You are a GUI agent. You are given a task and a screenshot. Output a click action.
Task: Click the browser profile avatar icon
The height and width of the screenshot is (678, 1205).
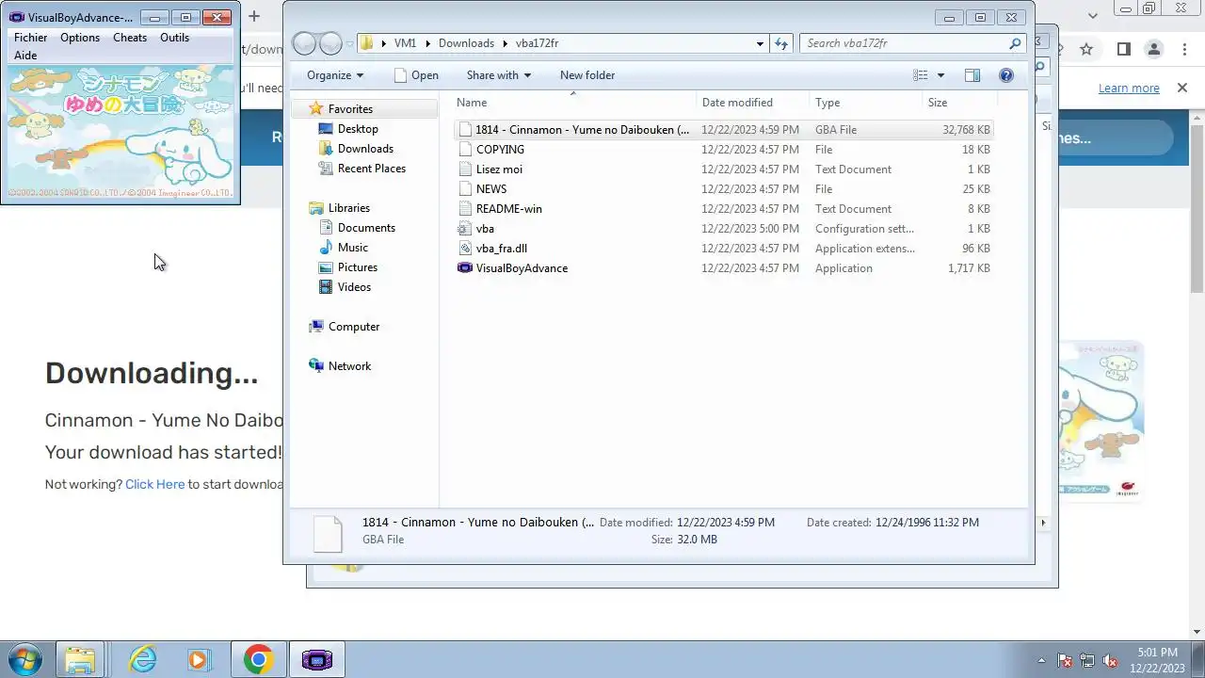click(1153, 49)
